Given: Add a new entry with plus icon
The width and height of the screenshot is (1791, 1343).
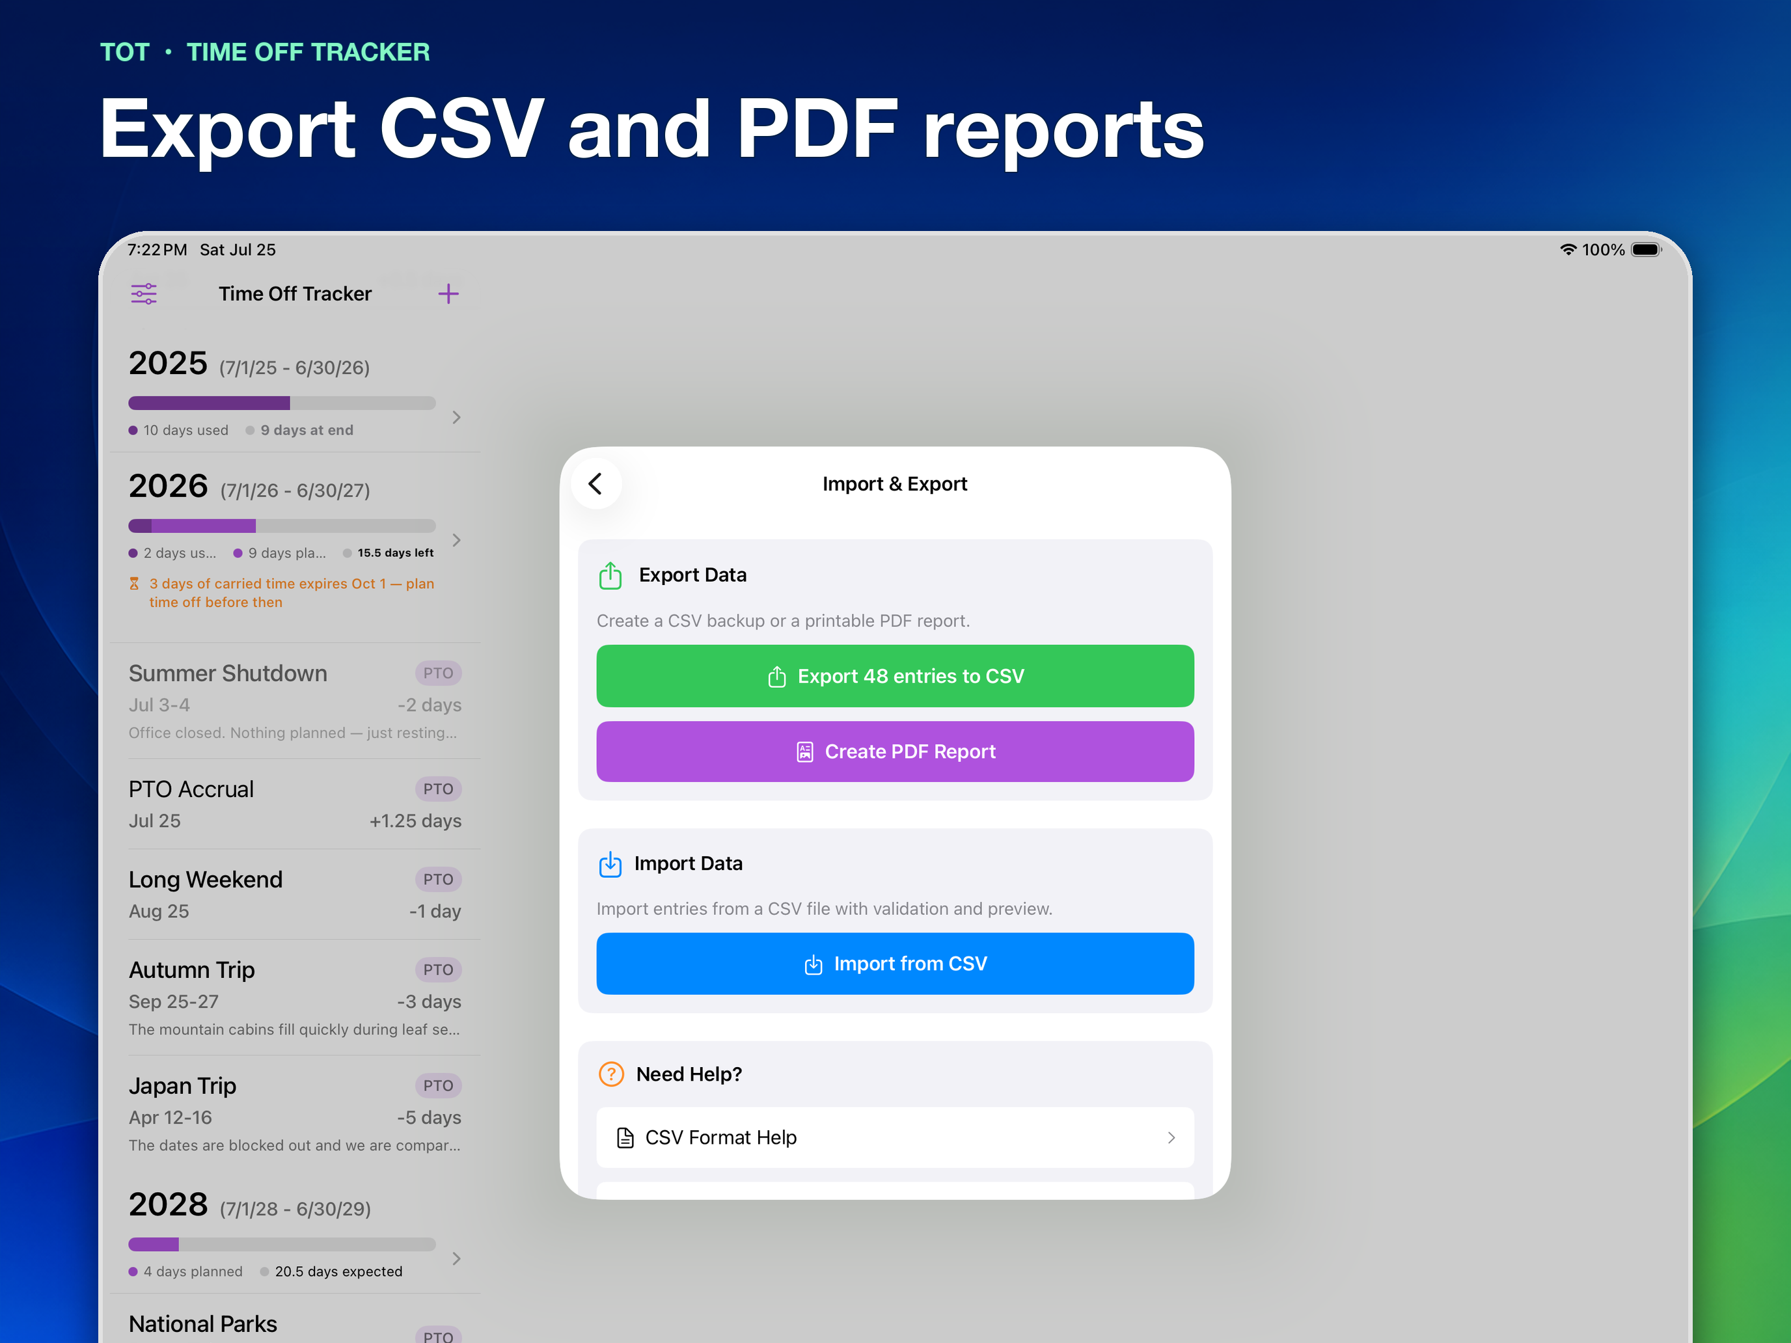Looking at the screenshot, I should [x=448, y=294].
